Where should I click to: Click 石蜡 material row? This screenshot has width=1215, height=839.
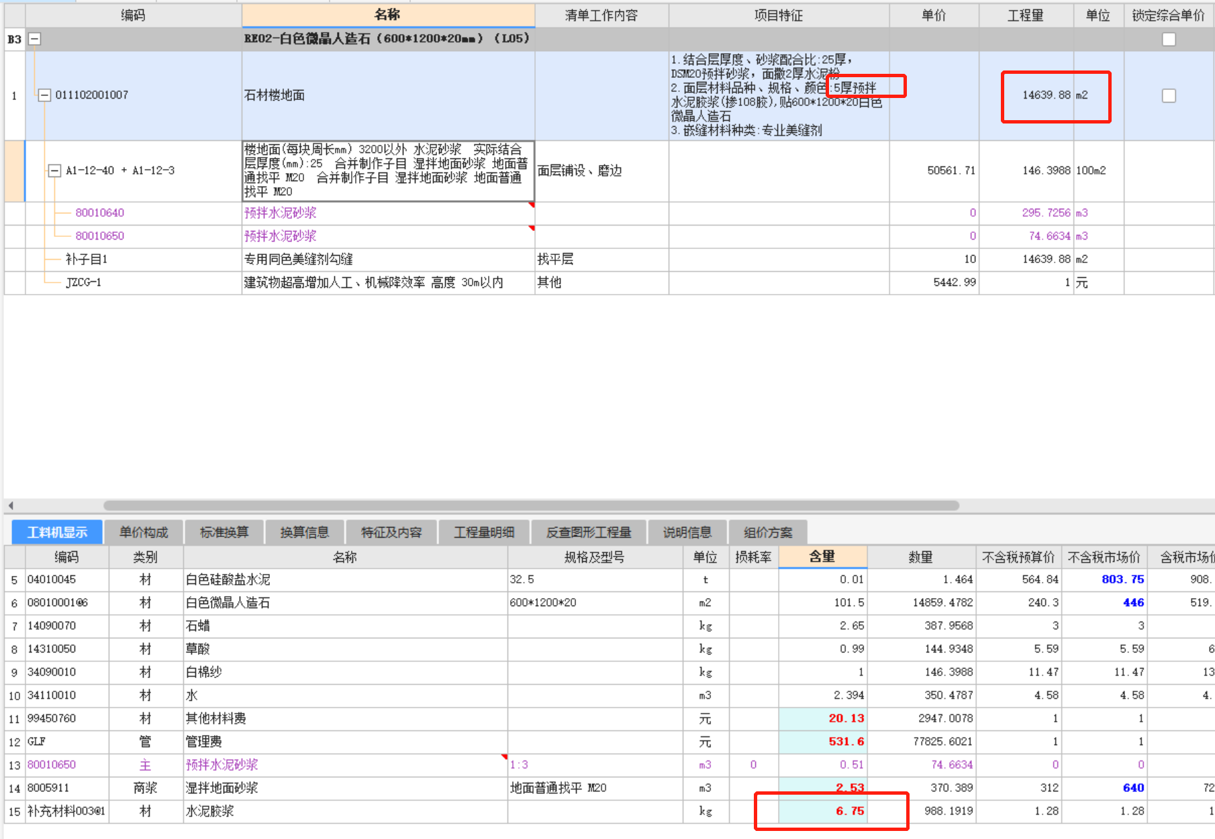(x=610, y=626)
